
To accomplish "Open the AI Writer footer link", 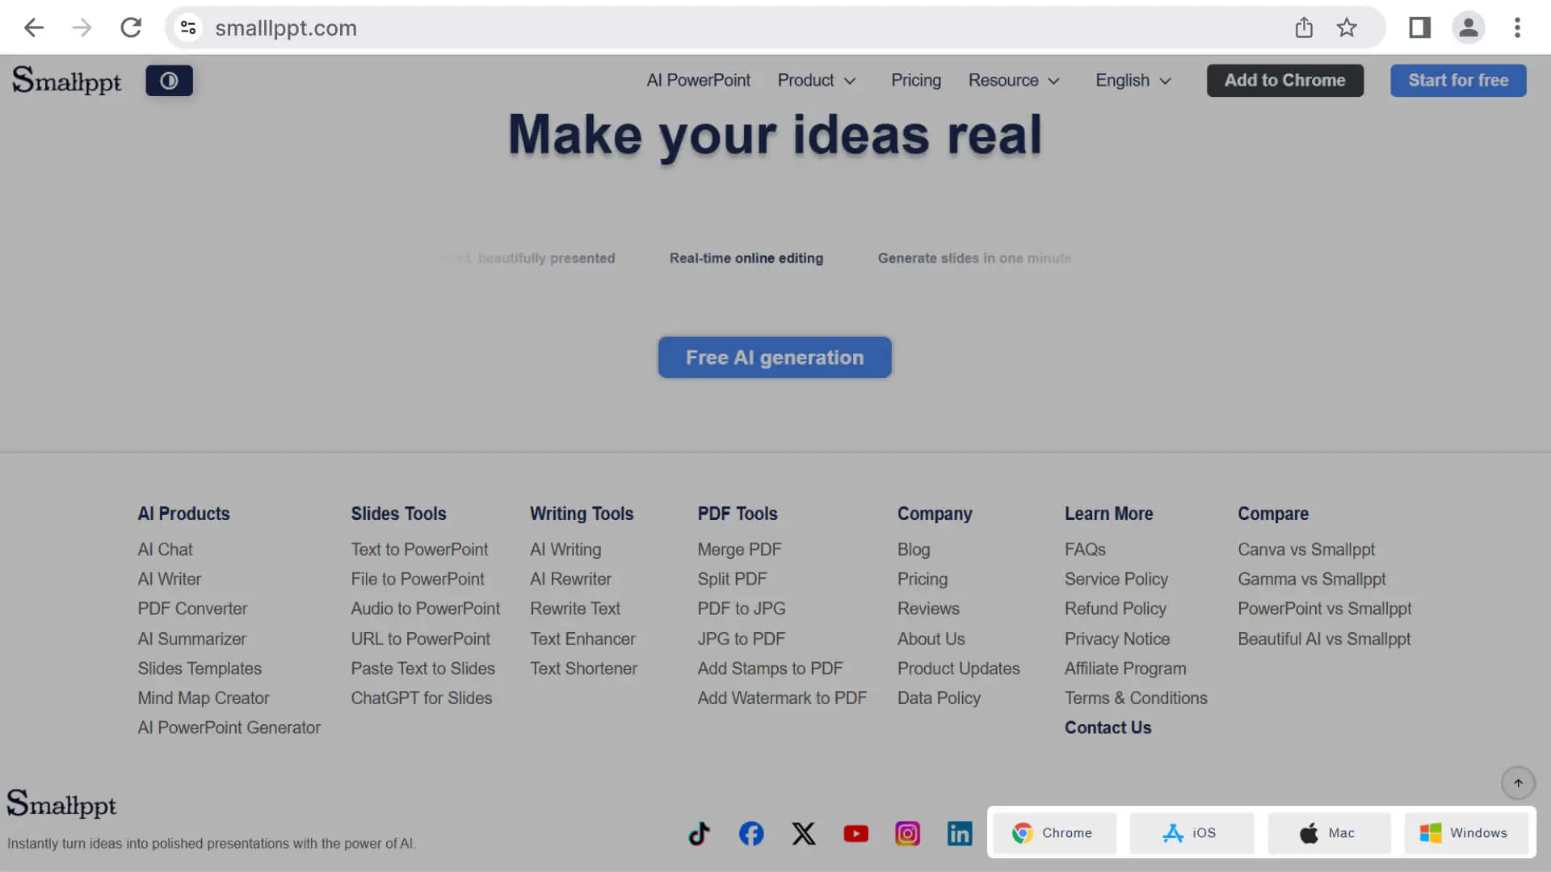I will point(170,580).
